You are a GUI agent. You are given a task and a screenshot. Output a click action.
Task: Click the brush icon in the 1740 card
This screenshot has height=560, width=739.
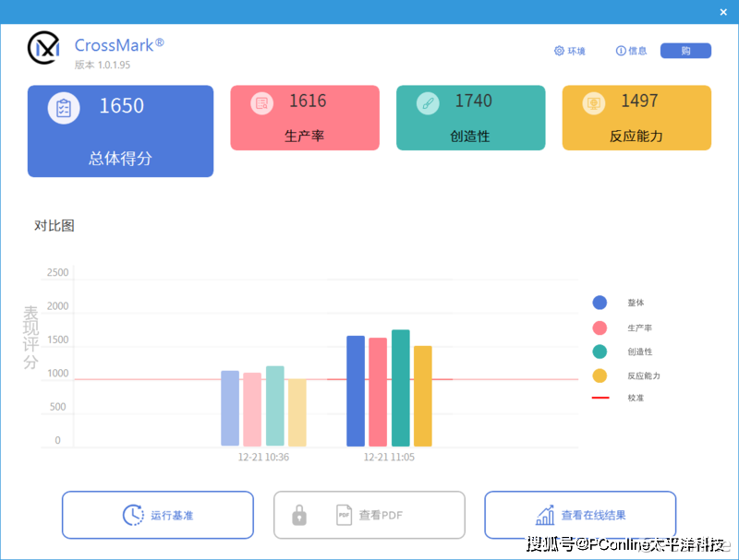click(428, 103)
